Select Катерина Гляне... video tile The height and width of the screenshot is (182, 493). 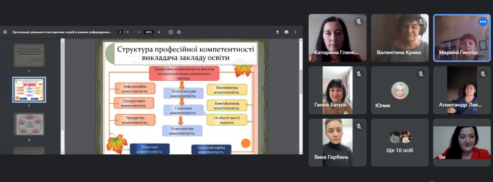coord(337,38)
